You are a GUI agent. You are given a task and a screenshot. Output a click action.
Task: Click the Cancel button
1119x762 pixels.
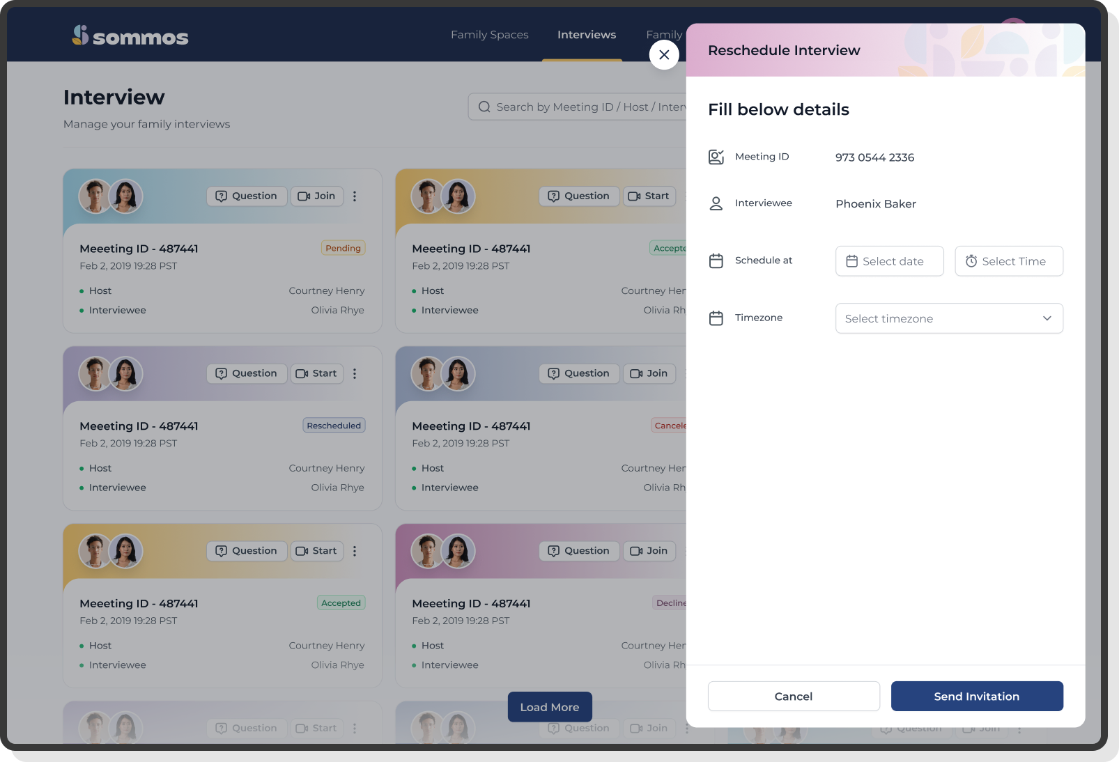(x=794, y=697)
